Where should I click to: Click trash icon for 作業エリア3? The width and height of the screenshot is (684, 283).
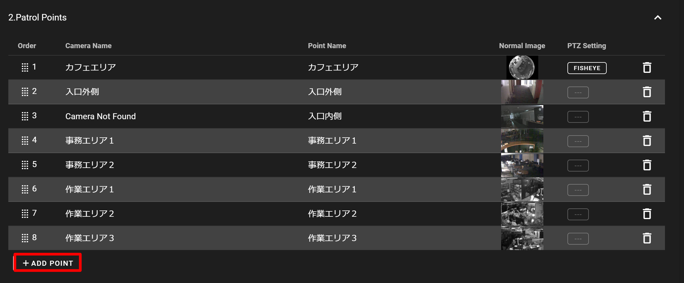click(647, 238)
